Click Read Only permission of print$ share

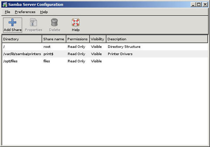point(76,54)
